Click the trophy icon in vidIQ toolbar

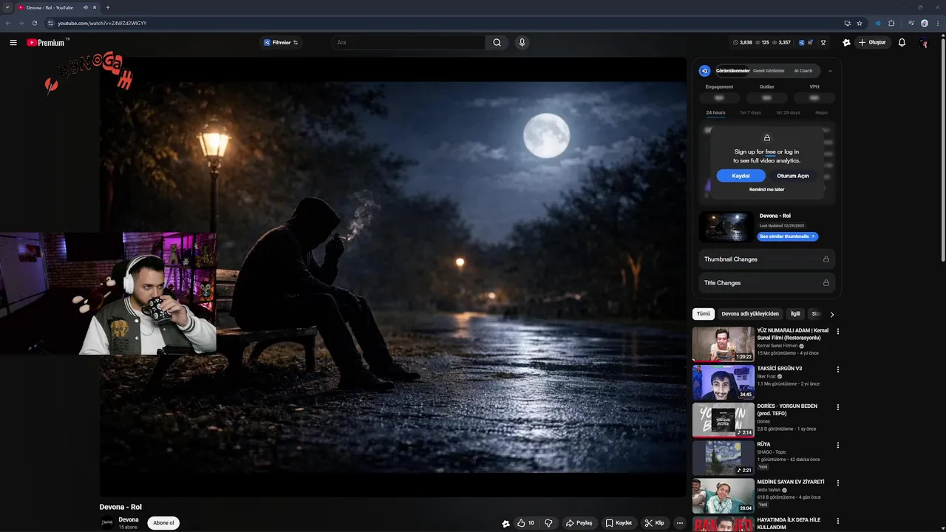(x=823, y=43)
